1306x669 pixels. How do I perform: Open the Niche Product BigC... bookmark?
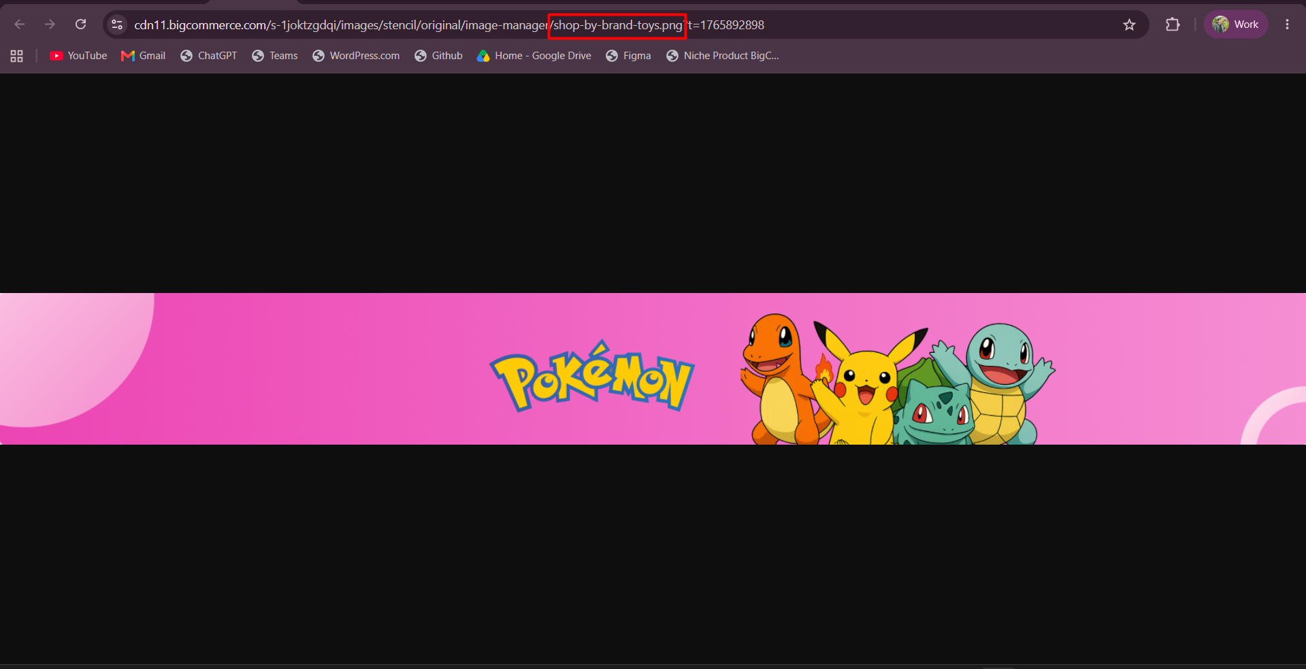pyautogui.click(x=723, y=56)
